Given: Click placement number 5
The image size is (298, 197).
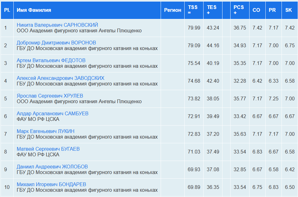Looking at the screenshot, I should click(x=6, y=98).
